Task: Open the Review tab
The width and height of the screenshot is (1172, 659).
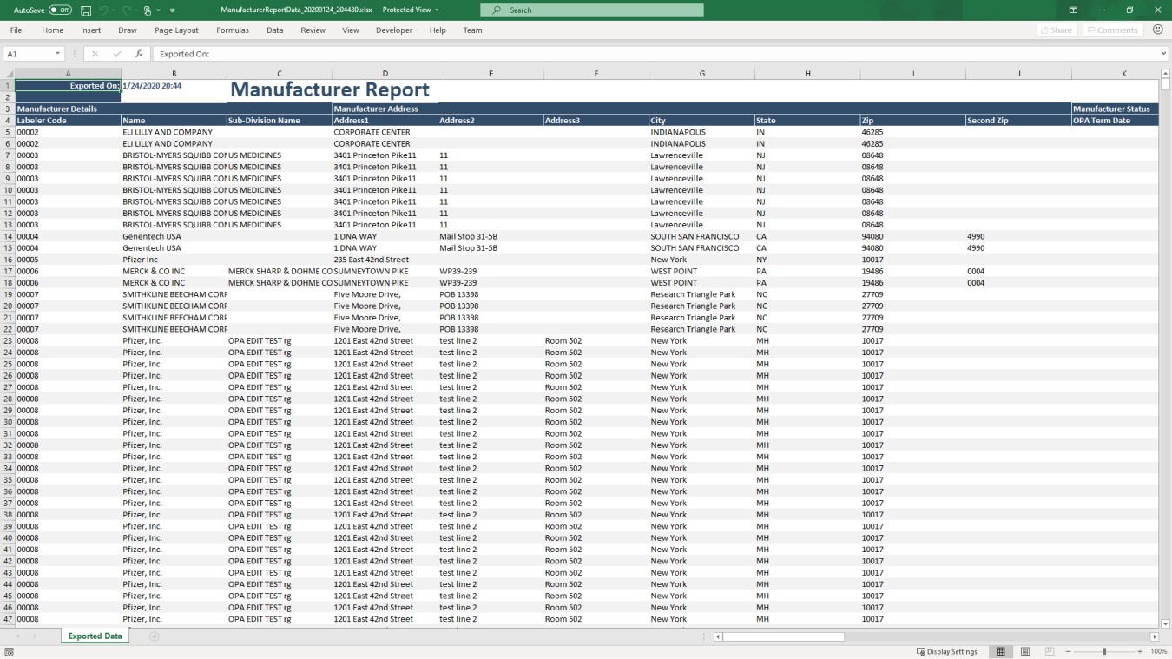Action: click(313, 30)
